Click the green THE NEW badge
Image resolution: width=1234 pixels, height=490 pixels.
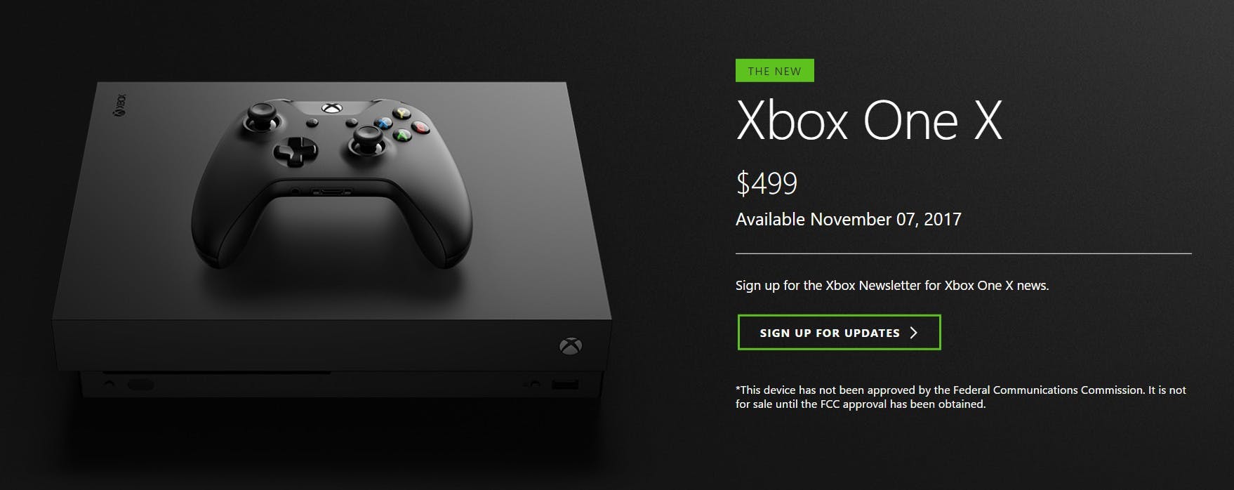(x=774, y=71)
